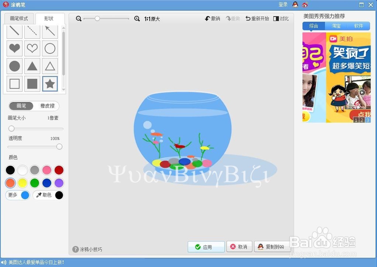Click the zoom-in magnifier icon
The image size is (377, 267).
137,18
